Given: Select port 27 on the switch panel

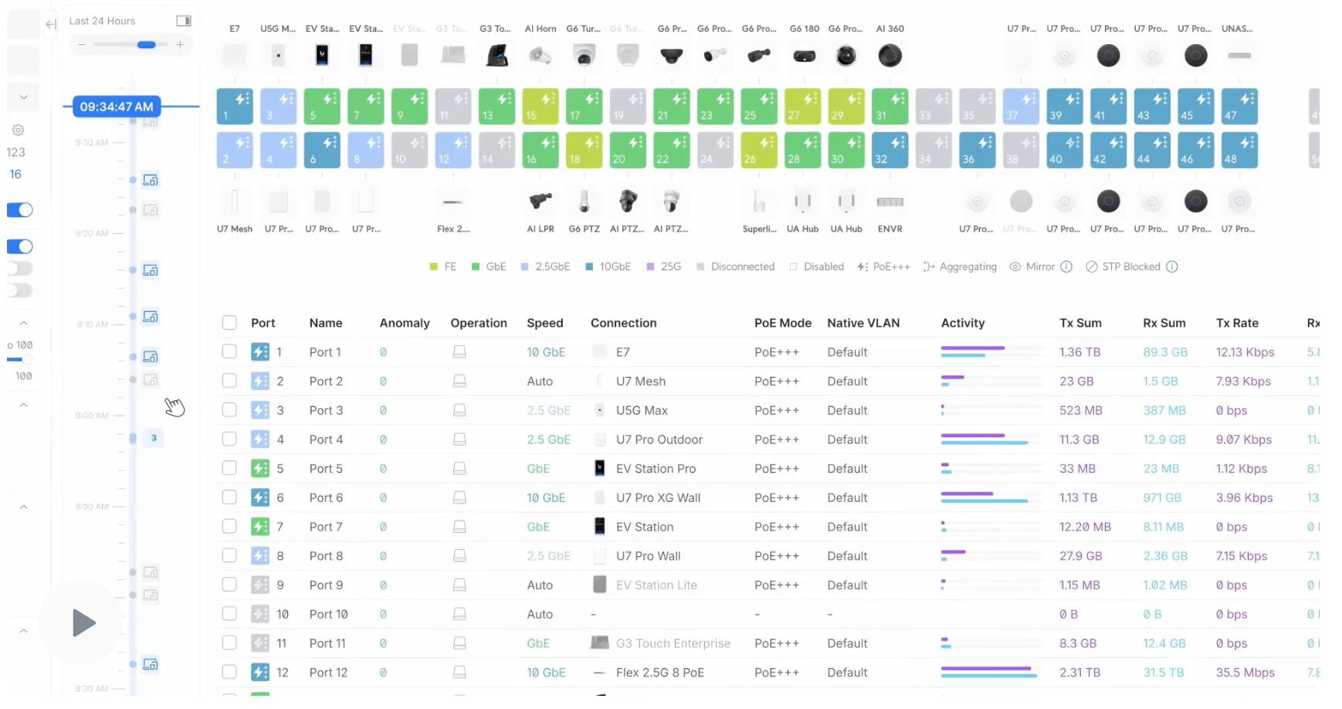Looking at the screenshot, I should (802, 107).
